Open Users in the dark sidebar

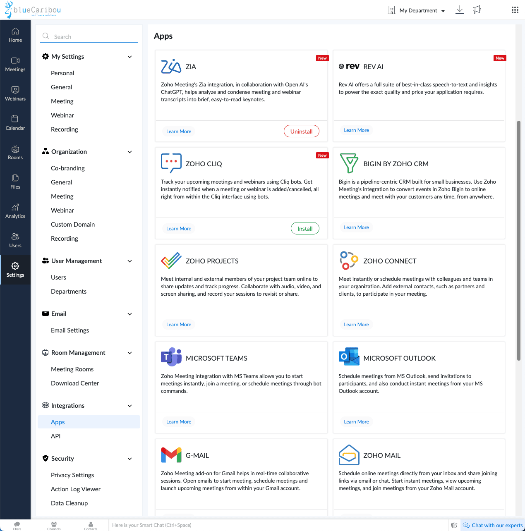coord(15,240)
